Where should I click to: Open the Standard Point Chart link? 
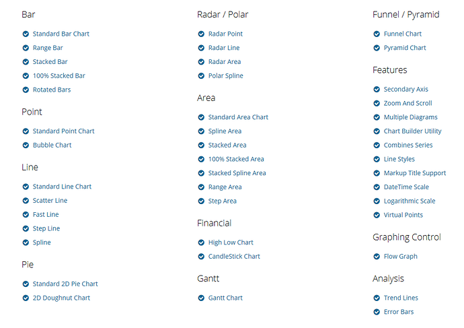coord(63,131)
